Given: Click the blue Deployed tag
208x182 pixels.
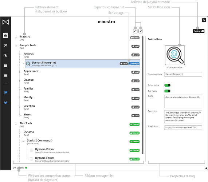Looking at the screenshot, I should coord(134,64).
